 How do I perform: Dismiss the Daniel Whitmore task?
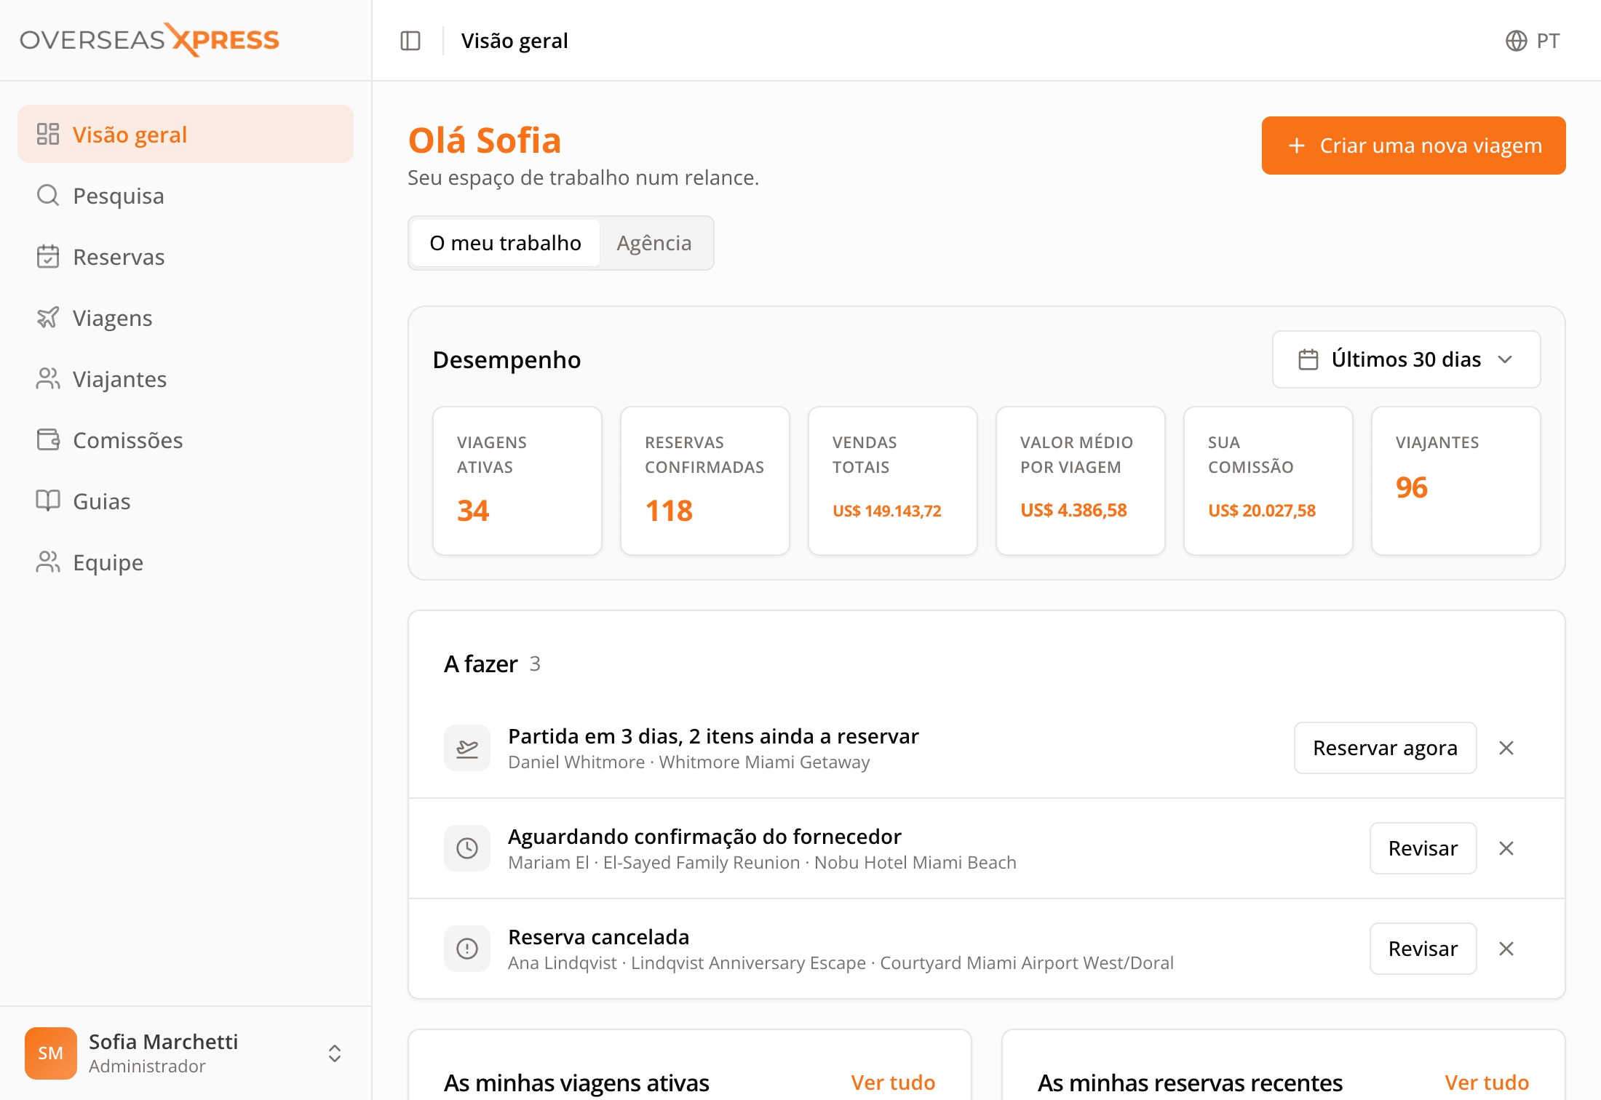1506,748
